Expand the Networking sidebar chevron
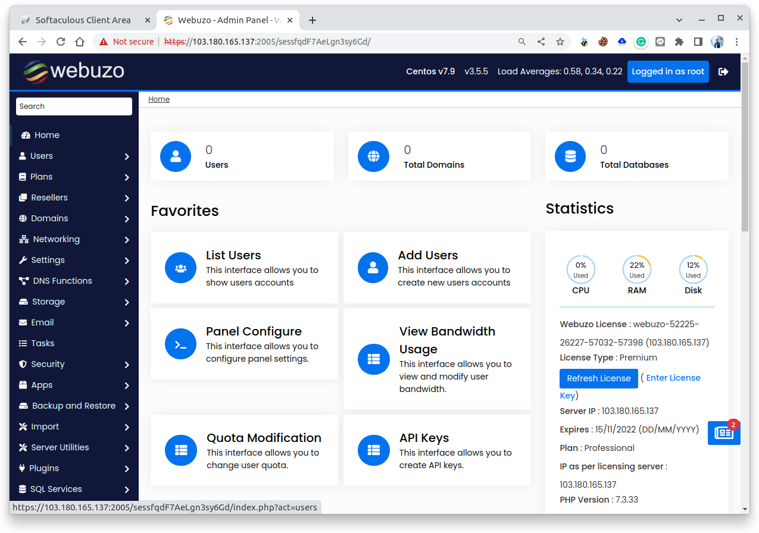 coord(127,240)
